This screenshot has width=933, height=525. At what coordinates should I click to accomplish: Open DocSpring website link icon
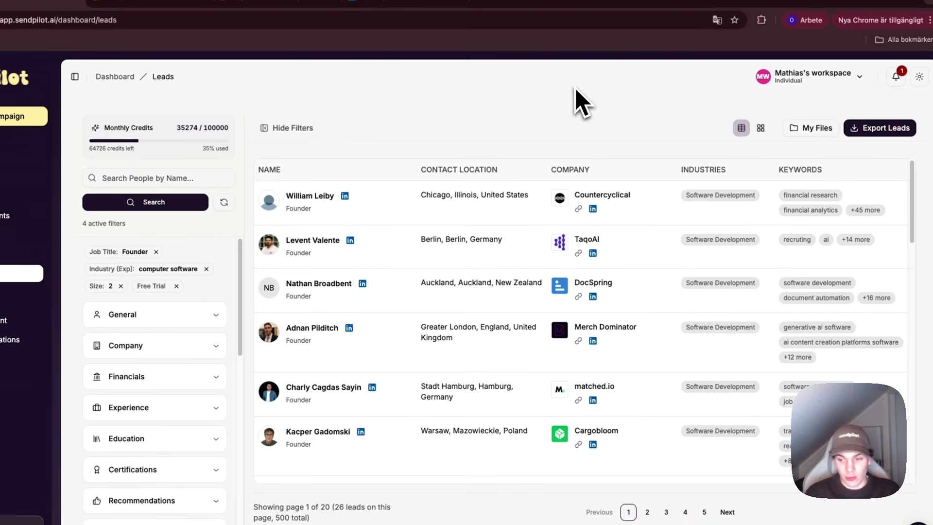pos(578,297)
